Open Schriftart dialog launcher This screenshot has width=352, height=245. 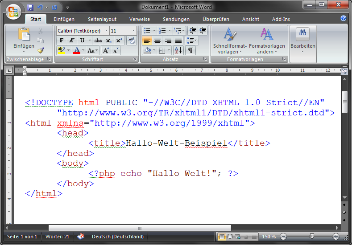[x=135, y=59]
